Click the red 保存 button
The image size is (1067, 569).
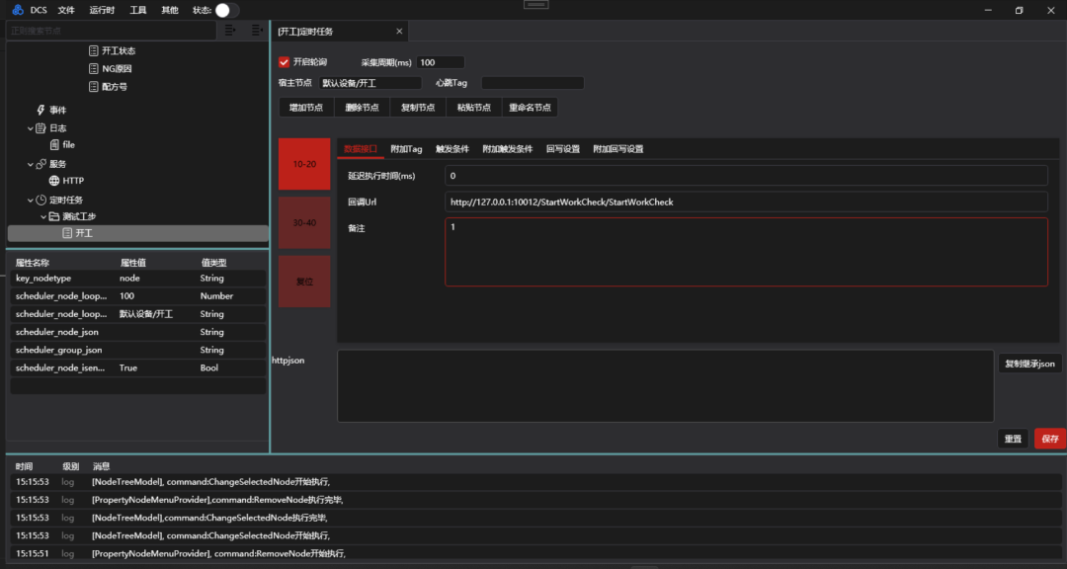[x=1050, y=439]
